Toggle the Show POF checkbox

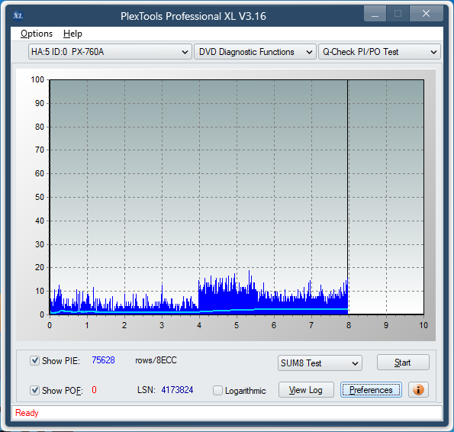(x=35, y=390)
